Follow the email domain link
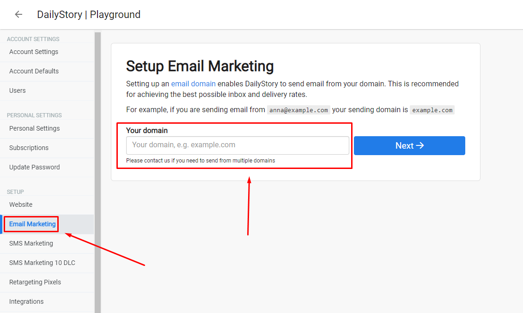The image size is (523, 313). click(193, 84)
